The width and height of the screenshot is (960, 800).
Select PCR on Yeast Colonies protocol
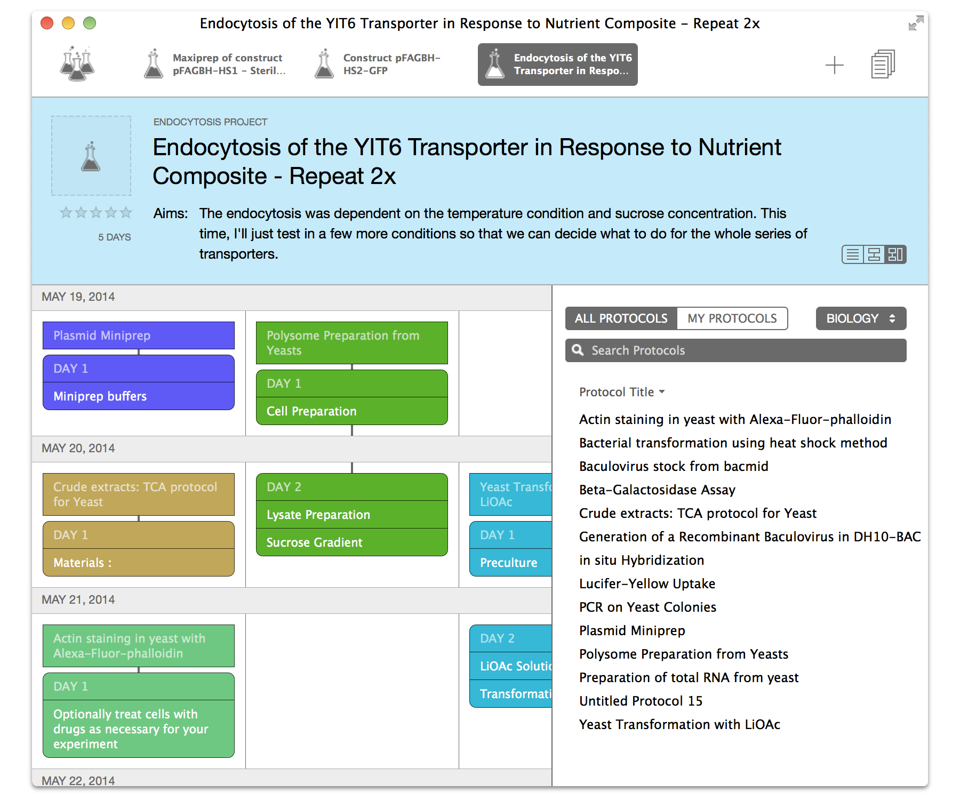point(647,607)
